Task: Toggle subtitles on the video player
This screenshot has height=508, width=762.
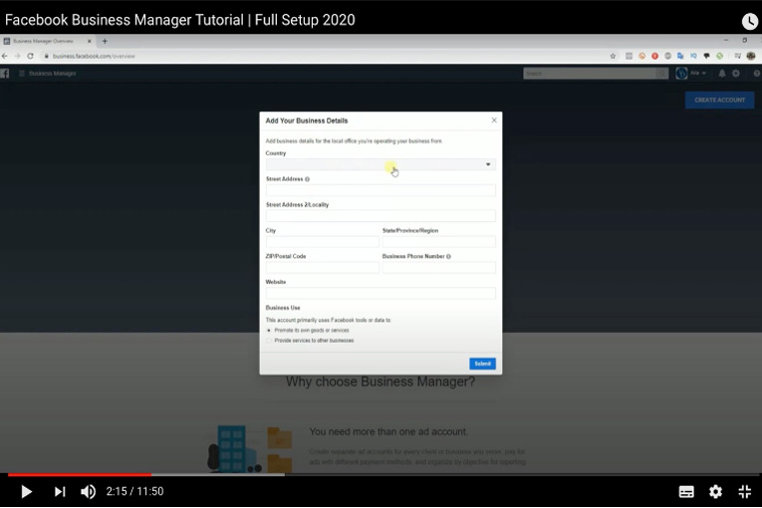Action: 686,491
